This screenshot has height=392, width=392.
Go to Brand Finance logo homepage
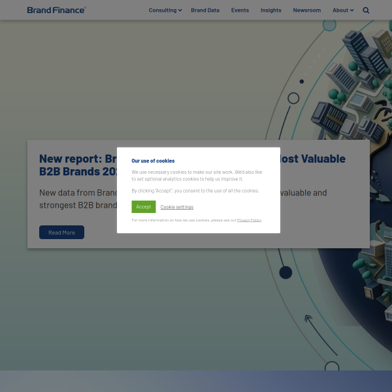(56, 10)
